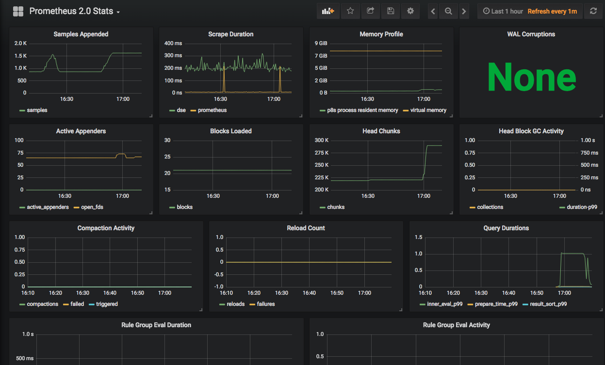Open dashboard settings gear

(x=410, y=11)
